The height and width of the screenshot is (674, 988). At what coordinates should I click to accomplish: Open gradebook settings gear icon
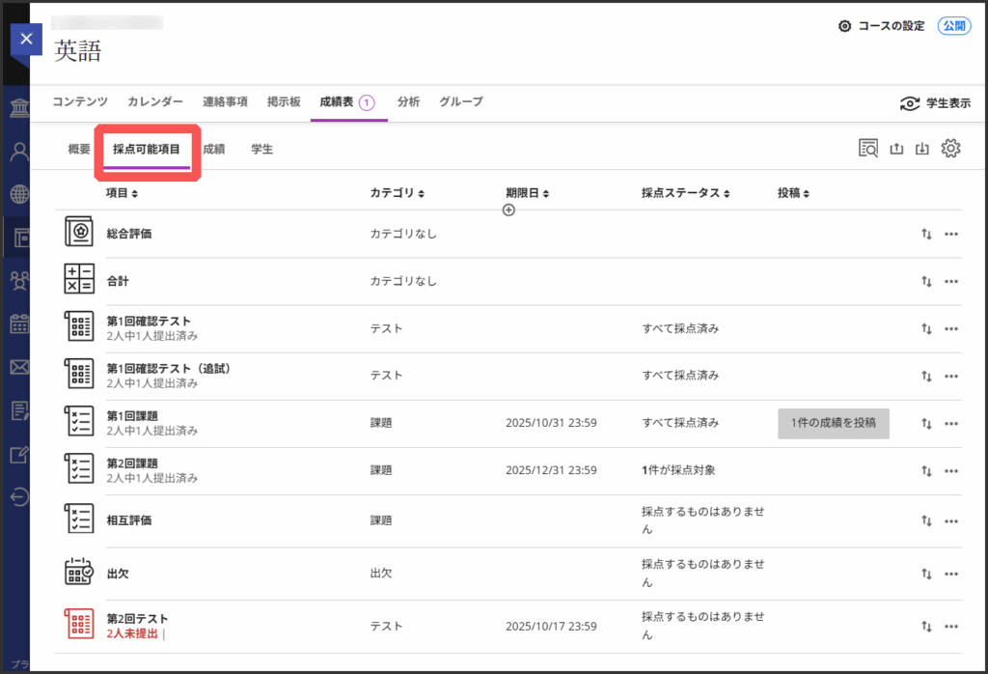tap(951, 149)
